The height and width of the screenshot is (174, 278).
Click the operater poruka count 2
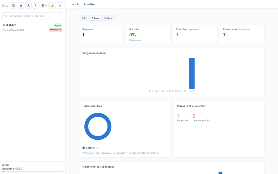tap(194, 116)
